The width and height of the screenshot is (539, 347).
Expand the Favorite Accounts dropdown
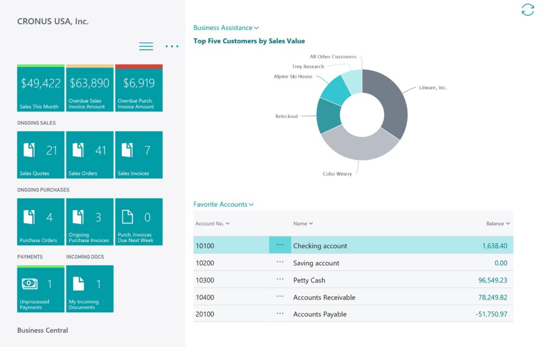[x=223, y=204]
